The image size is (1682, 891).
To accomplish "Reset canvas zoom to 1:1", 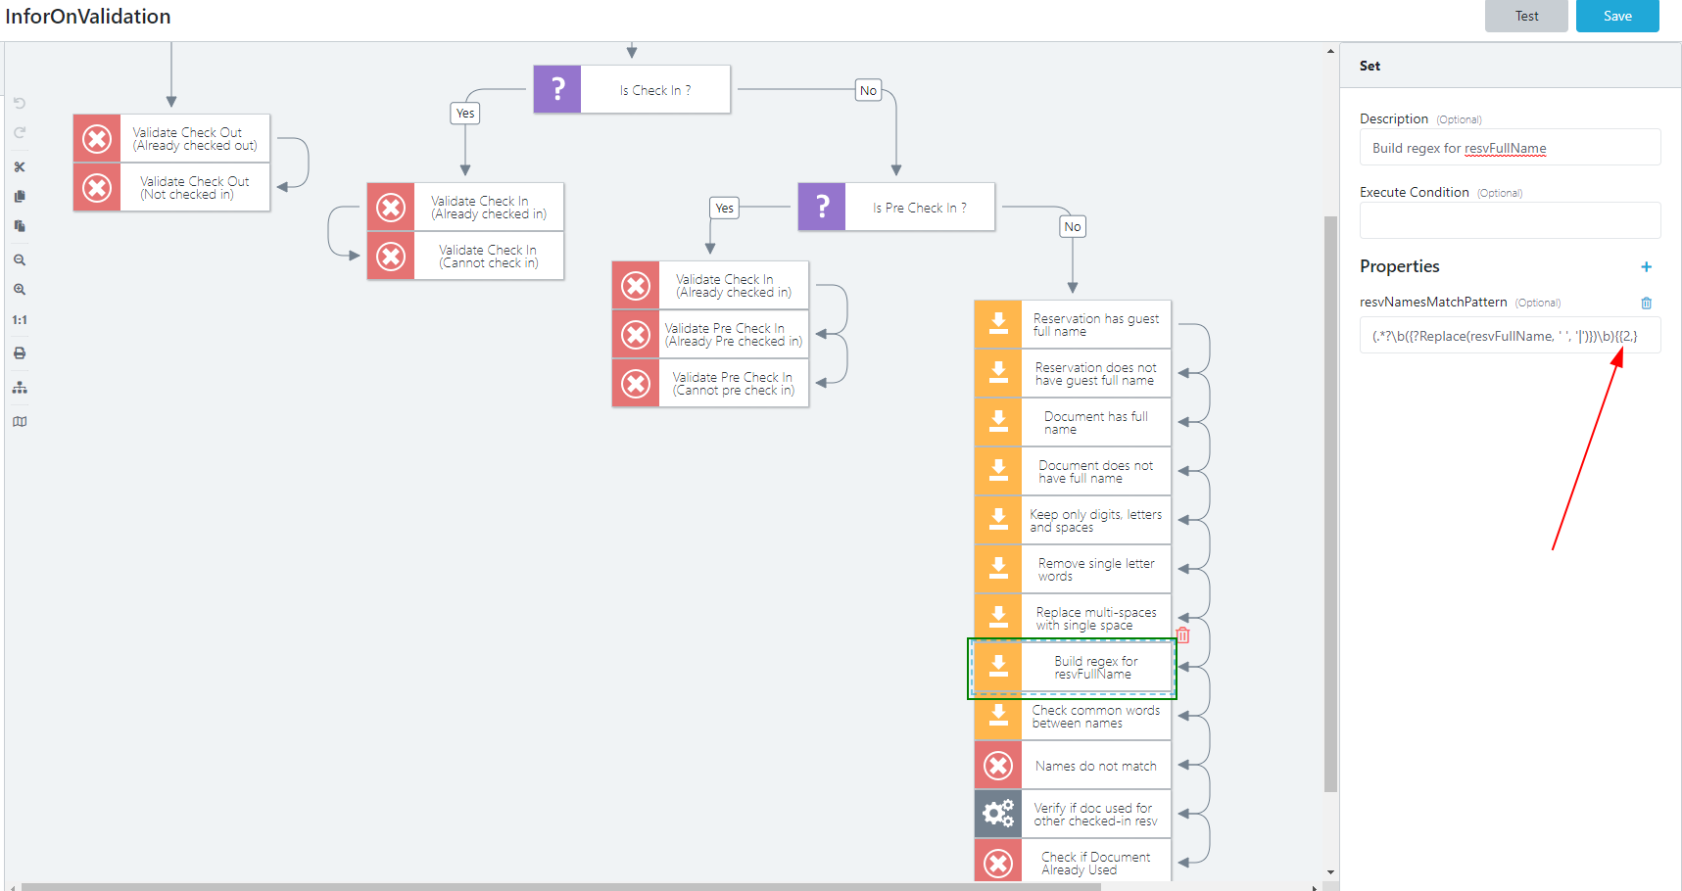I will pos(20,320).
